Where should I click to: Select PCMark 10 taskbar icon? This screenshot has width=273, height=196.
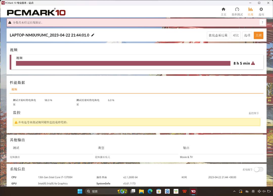[x=193, y=191]
